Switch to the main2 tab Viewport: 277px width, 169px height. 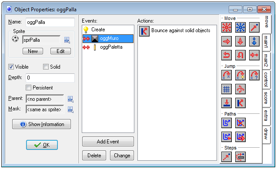pos(266,60)
